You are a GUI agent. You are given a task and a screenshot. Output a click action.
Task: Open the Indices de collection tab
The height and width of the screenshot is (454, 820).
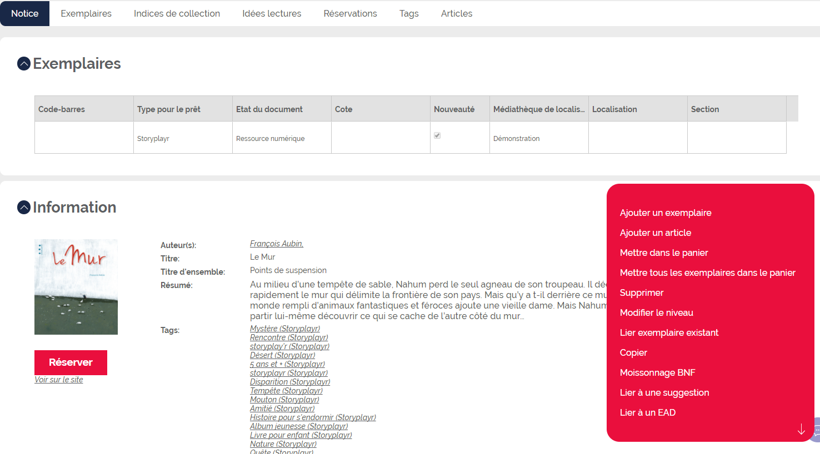click(177, 13)
